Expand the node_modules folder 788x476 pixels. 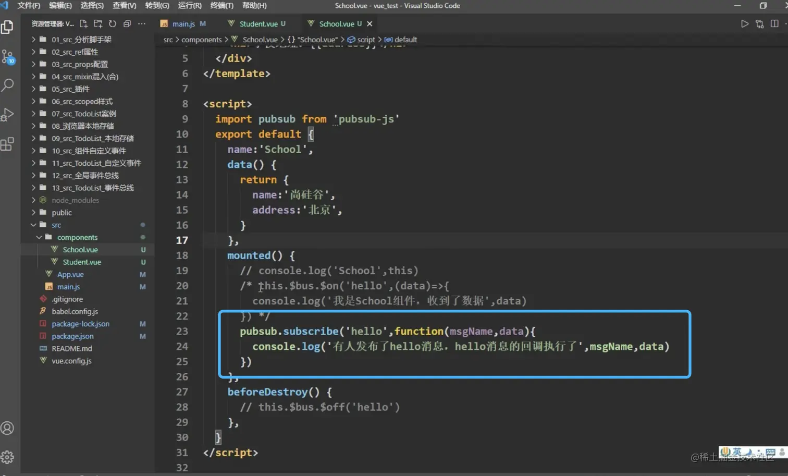(75, 200)
